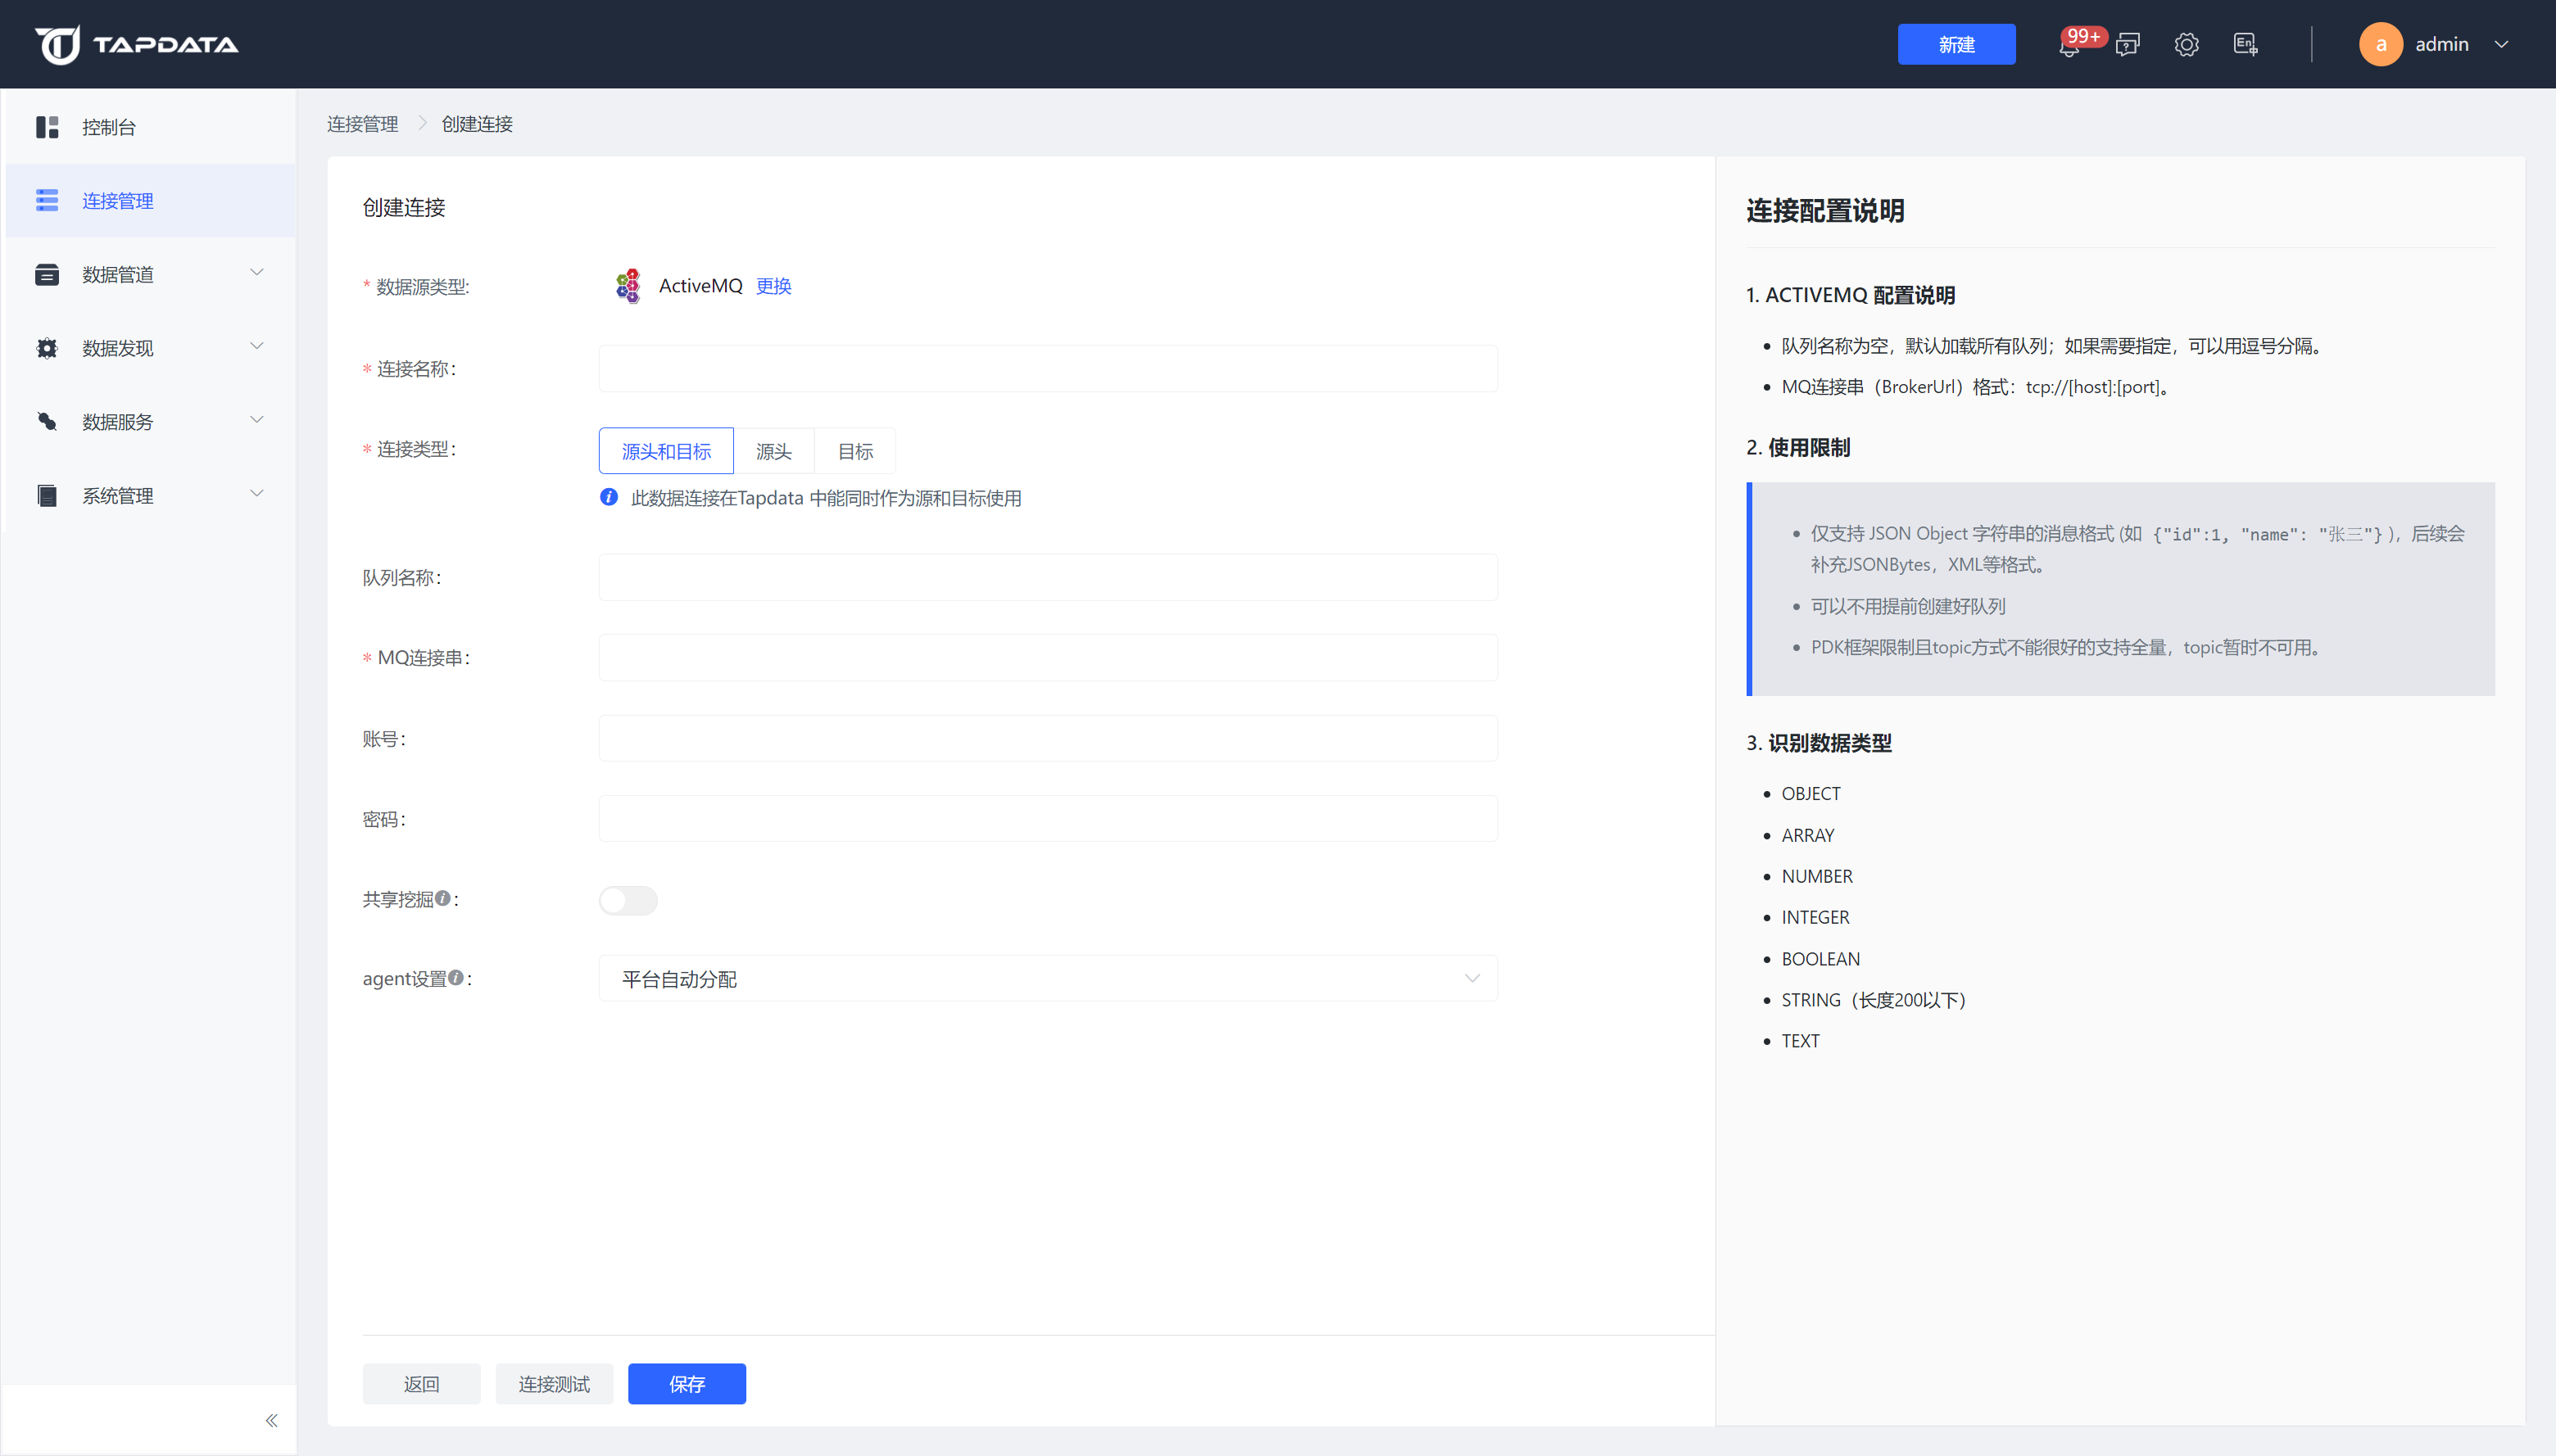Toggle the 共享挖掘 switch
The height and width of the screenshot is (1456, 2556).
(x=628, y=900)
